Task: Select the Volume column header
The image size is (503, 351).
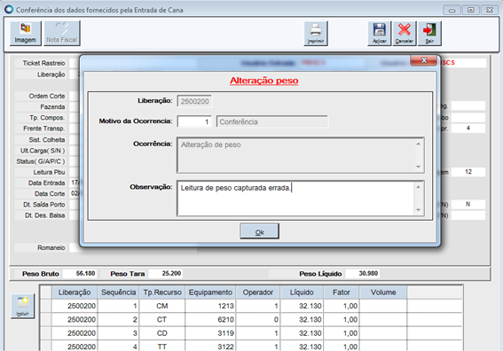Action: (x=383, y=292)
